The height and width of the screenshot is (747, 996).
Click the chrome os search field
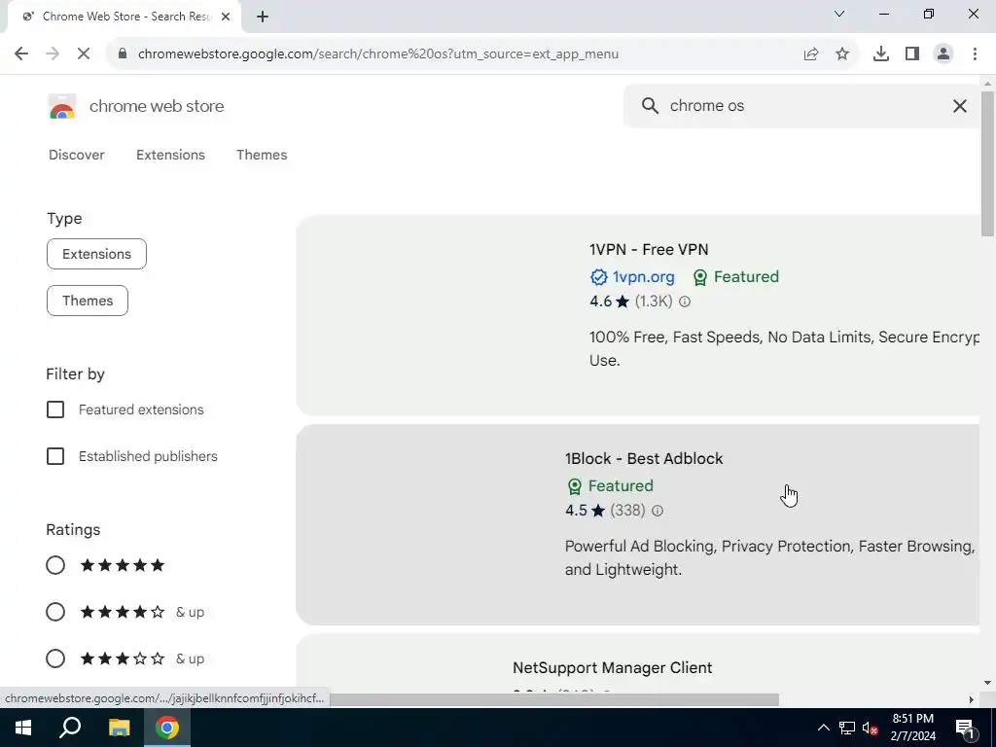coord(802,105)
